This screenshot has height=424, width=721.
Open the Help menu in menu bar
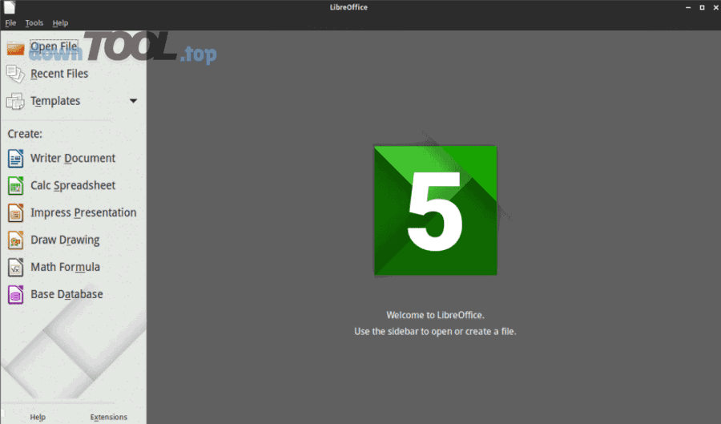(60, 23)
